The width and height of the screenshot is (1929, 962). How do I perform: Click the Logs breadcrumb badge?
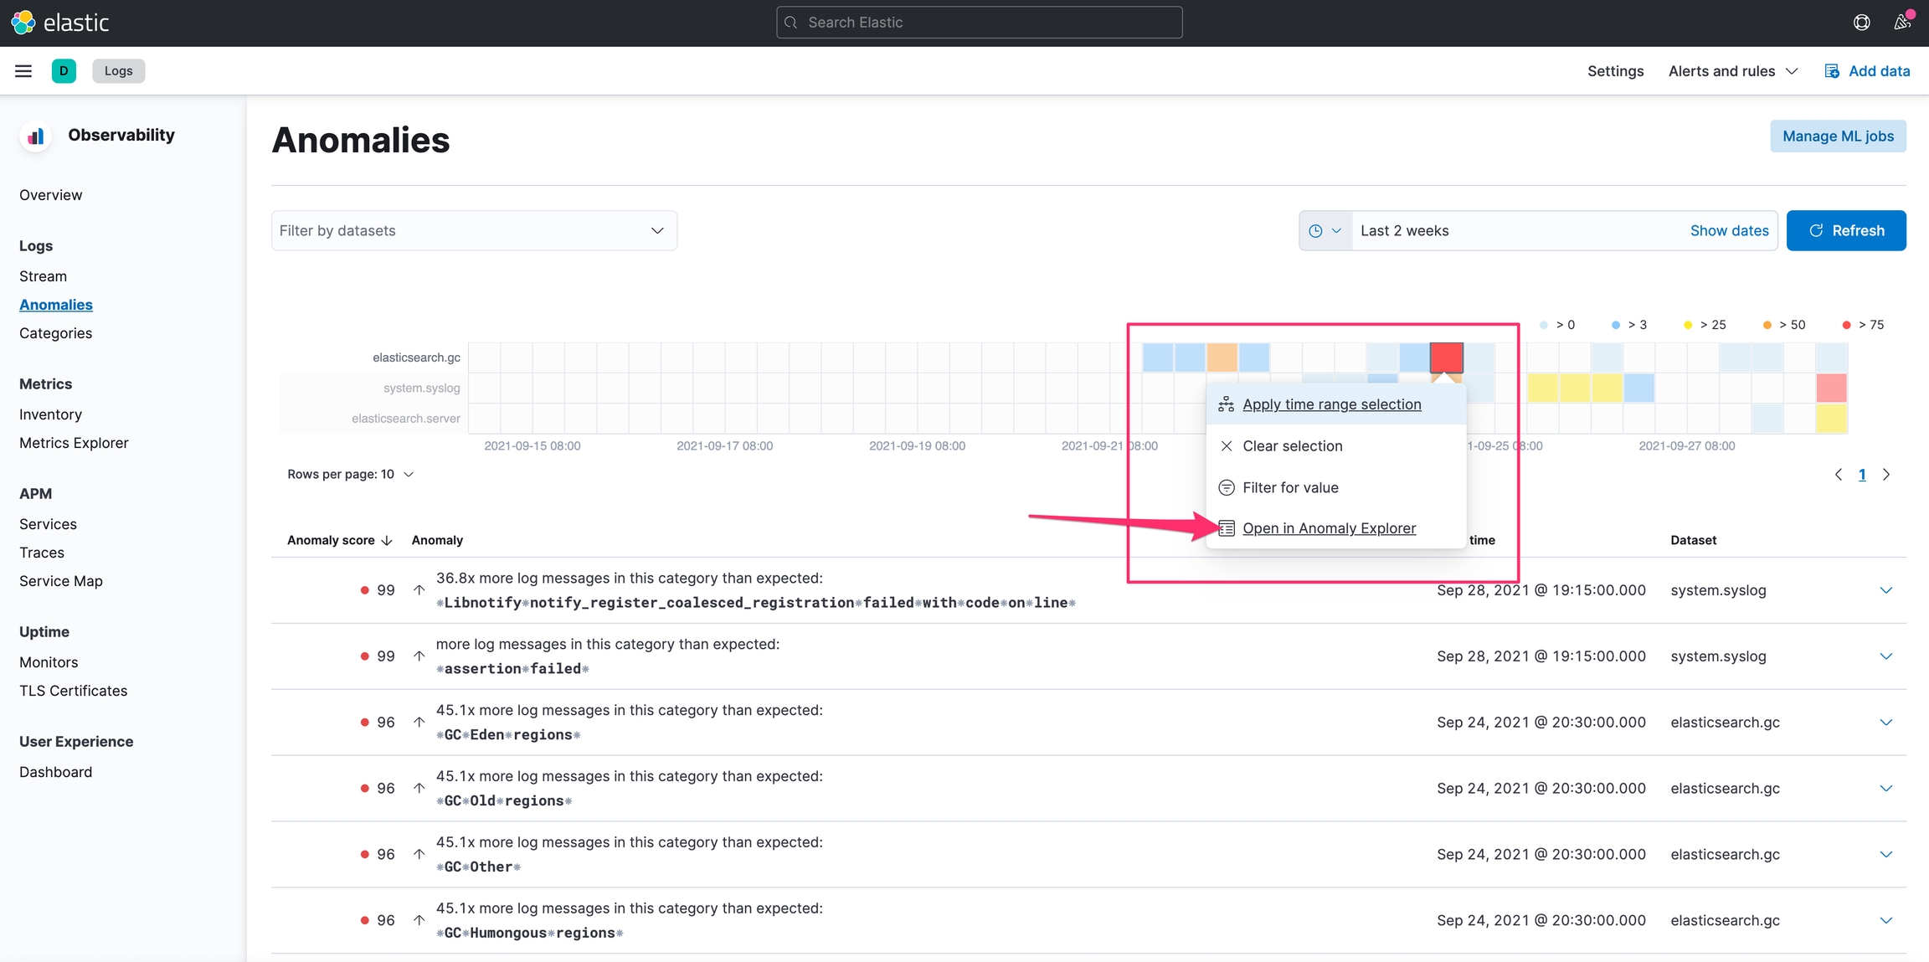(118, 71)
